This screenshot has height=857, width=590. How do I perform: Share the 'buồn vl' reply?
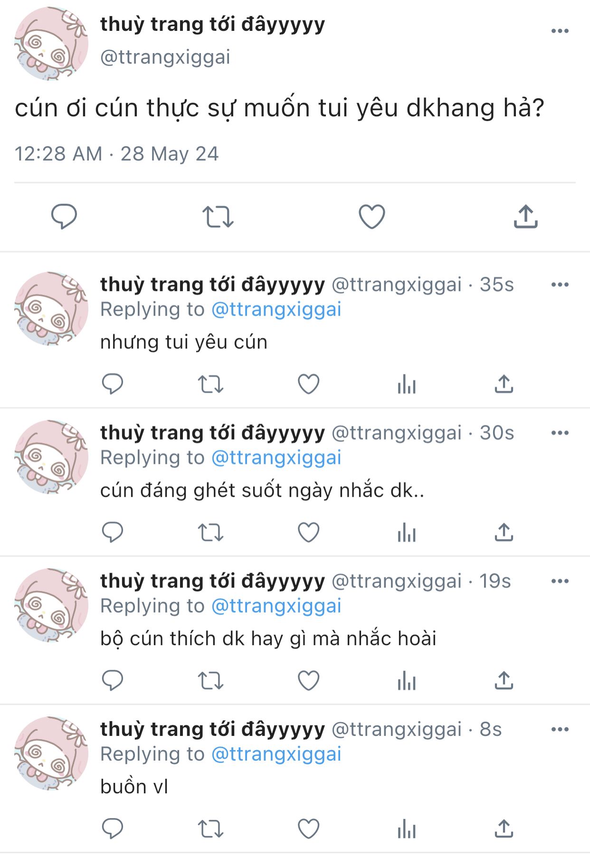pyautogui.click(x=504, y=829)
